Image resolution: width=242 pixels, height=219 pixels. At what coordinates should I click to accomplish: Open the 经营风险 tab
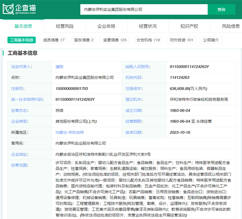[x=65, y=26]
